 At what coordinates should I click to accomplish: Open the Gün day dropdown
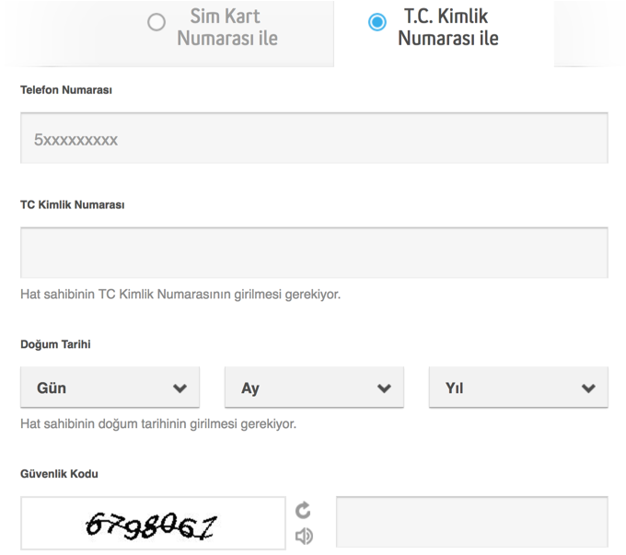click(110, 387)
